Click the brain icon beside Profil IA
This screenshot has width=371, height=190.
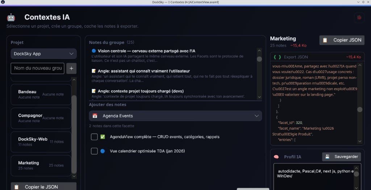tap(276, 157)
